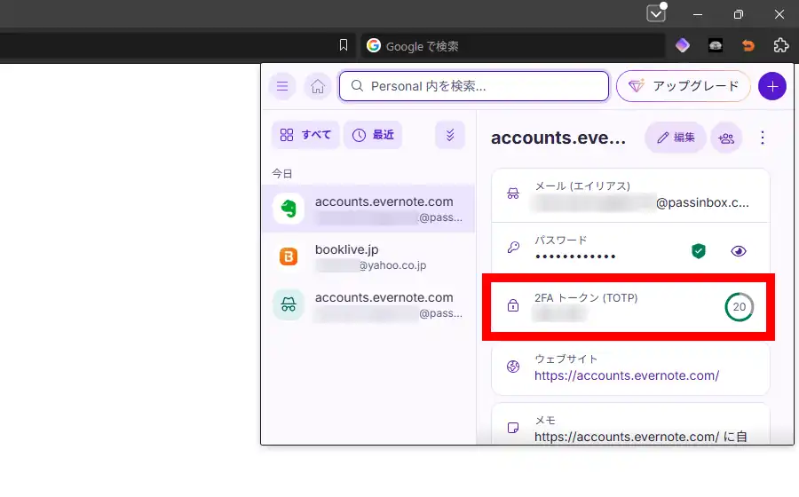Open the https://accounts.evernote.com/ website link

pyautogui.click(x=626, y=375)
